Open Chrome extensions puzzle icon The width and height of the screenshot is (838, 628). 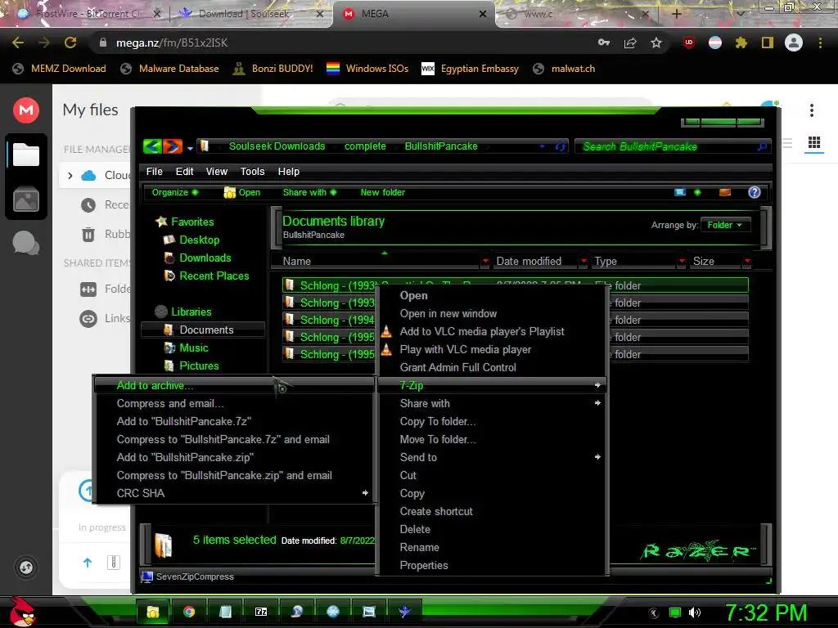(741, 43)
